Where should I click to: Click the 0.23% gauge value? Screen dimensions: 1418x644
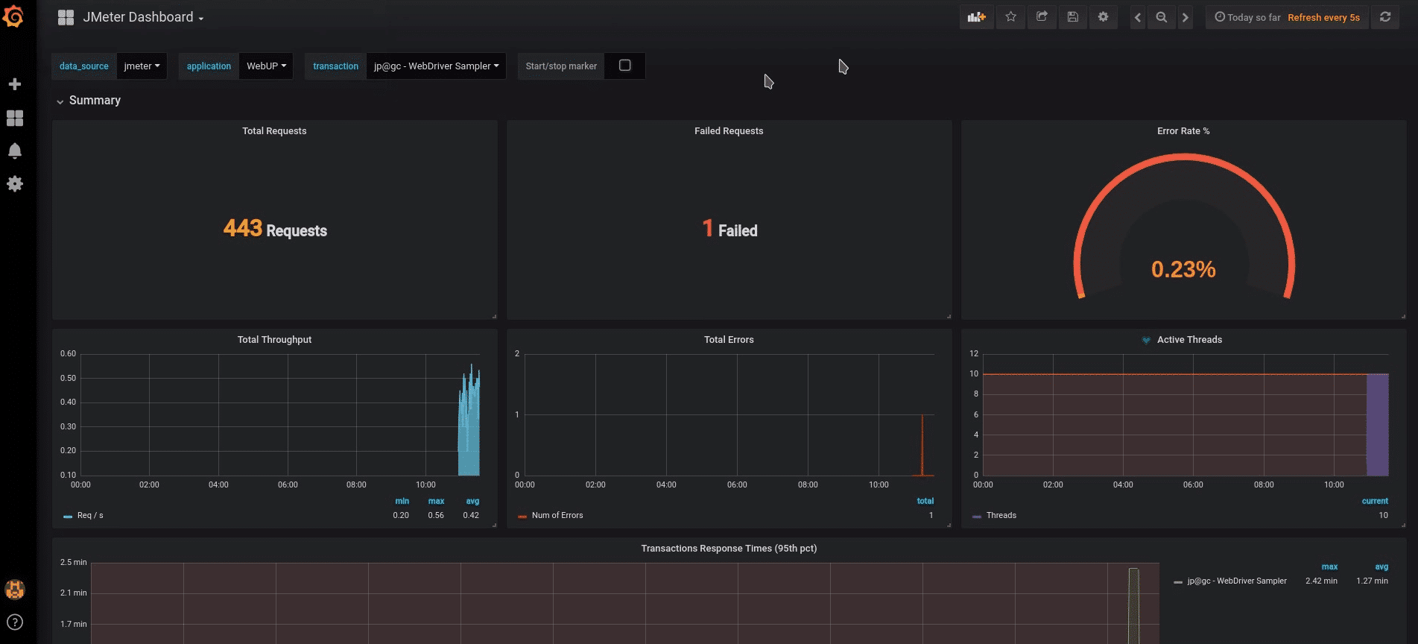click(x=1183, y=269)
